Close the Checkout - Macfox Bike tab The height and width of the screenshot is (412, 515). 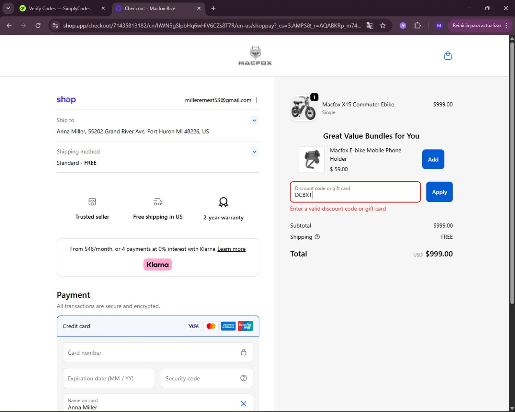pos(199,8)
